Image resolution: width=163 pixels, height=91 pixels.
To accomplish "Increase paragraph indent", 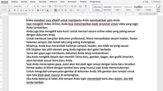I will point(75,6).
